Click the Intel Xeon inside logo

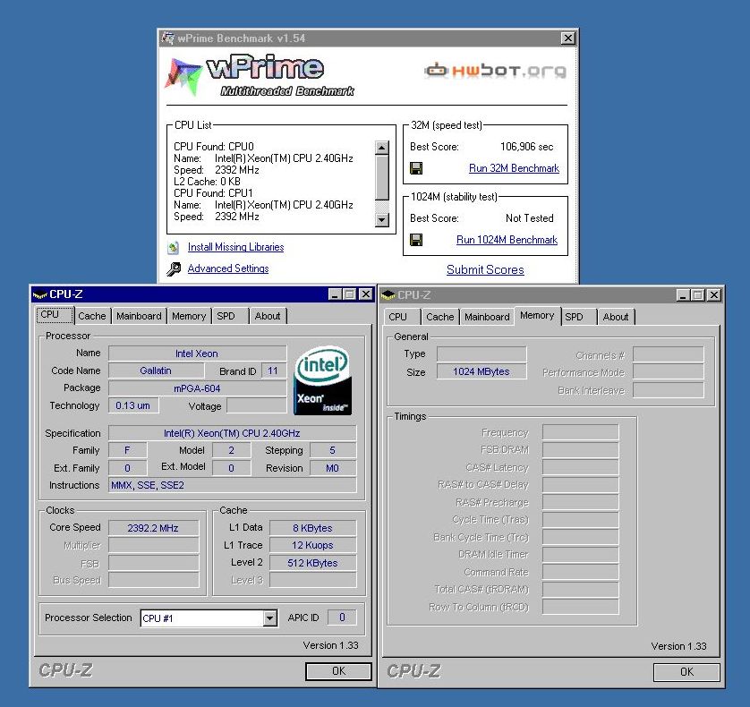pyautogui.click(x=323, y=380)
